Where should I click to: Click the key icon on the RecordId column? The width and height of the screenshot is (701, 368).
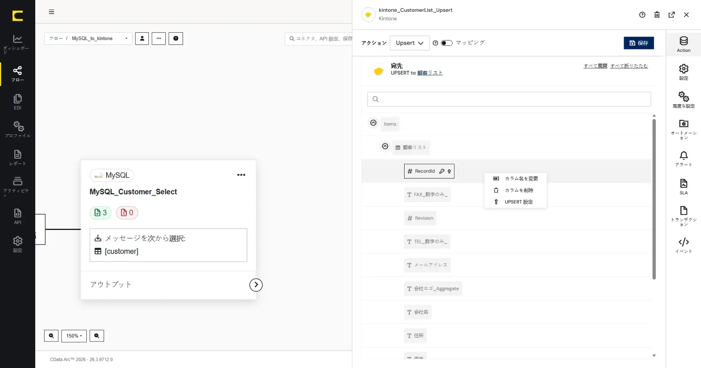442,171
